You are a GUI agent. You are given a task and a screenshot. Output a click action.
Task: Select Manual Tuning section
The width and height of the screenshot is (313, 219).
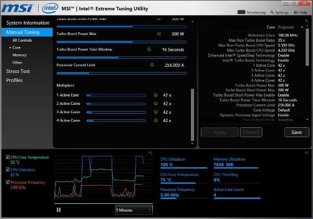point(27,32)
